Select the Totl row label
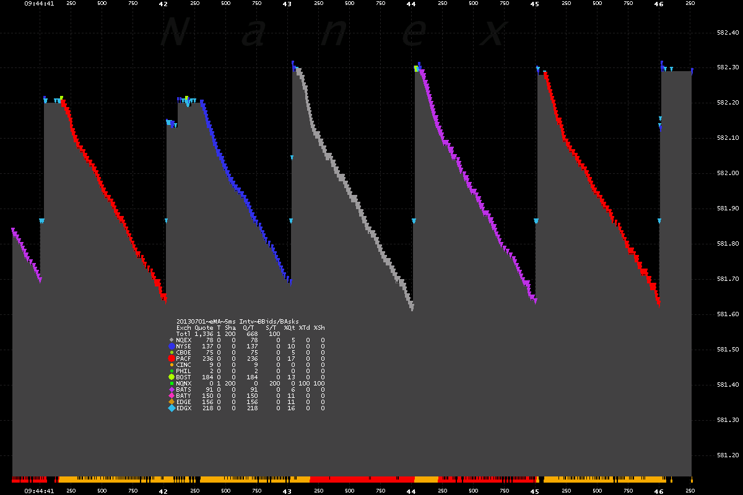Image resolution: width=743 pixels, height=495 pixels. (x=184, y=334)
